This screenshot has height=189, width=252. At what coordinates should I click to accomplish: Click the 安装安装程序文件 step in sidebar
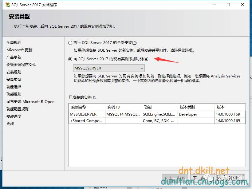[x=21, y=65]
